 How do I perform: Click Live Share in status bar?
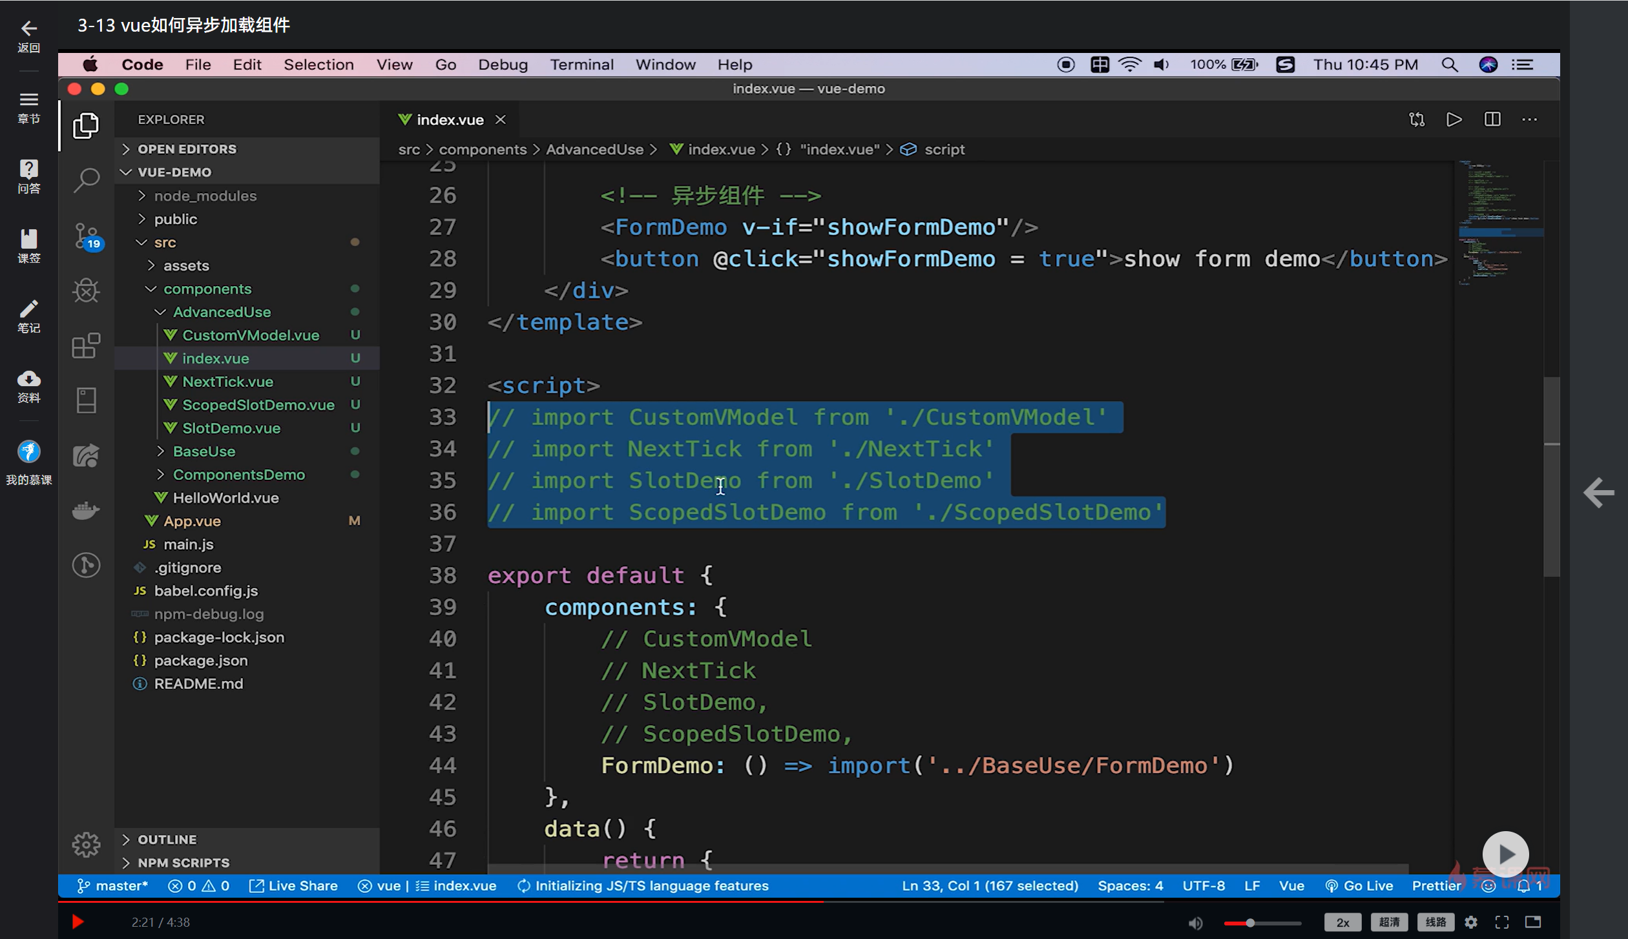click(x=294, y=885)
